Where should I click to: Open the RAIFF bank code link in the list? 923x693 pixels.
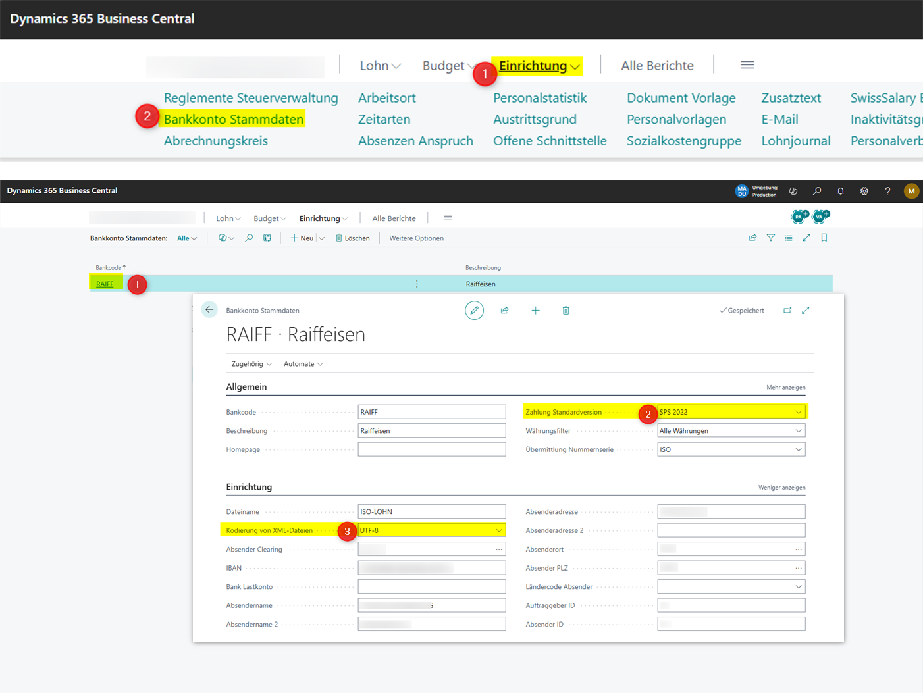point(105,284)
